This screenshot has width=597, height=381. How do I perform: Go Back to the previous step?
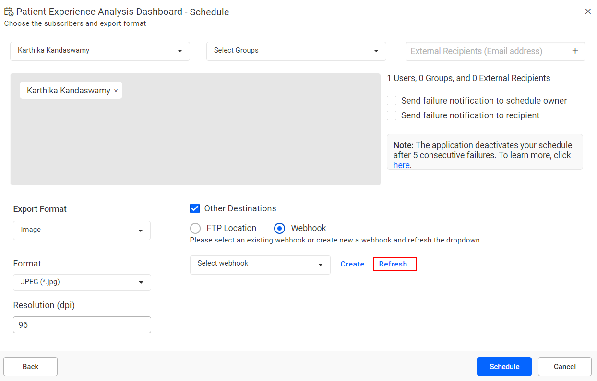click(x=30, y=367)
